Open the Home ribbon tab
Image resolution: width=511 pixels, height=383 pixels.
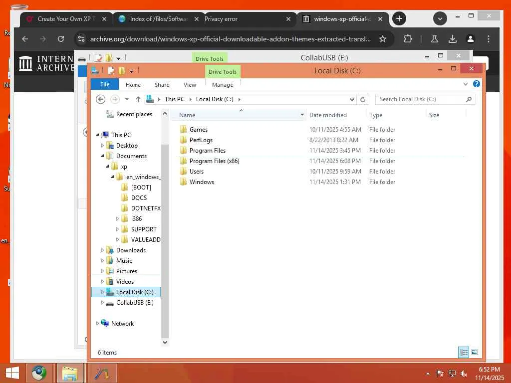tap(133, 85)
